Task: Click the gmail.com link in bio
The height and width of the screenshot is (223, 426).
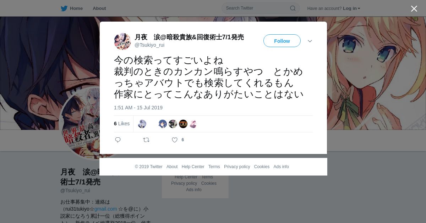Action: coord(105,209)
